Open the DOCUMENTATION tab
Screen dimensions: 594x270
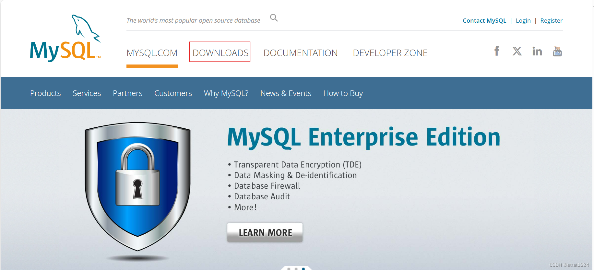(301, 53)
